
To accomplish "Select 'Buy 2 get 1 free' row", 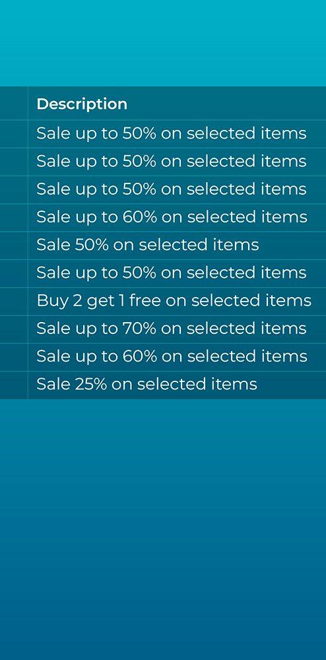I will coord(177,302).
